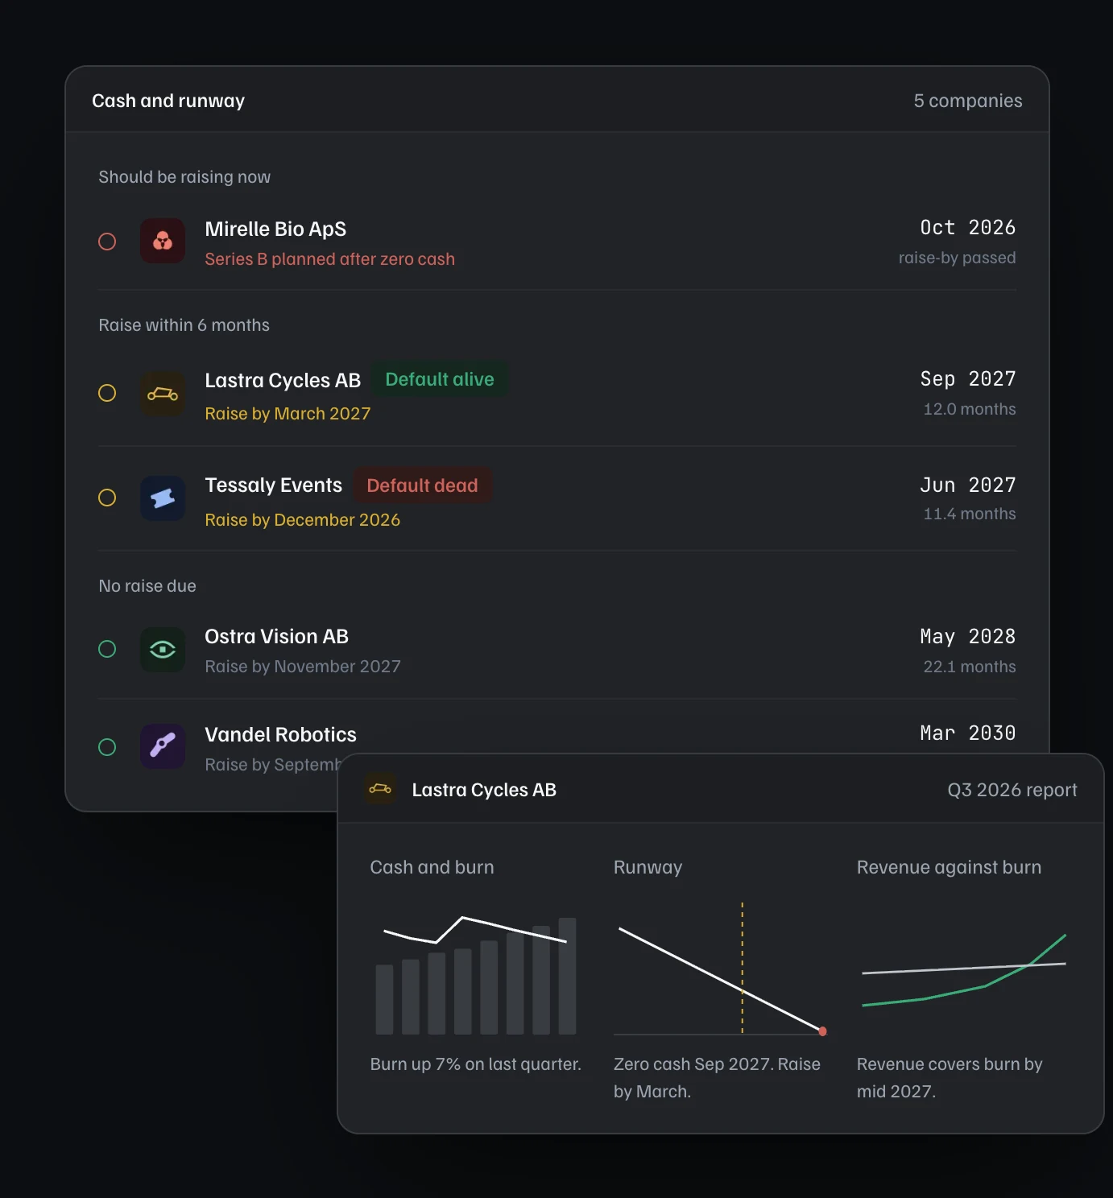Click the Vandel Robotics arm icon
The height and width of the screenshot is (1198, 1113).
163,746
